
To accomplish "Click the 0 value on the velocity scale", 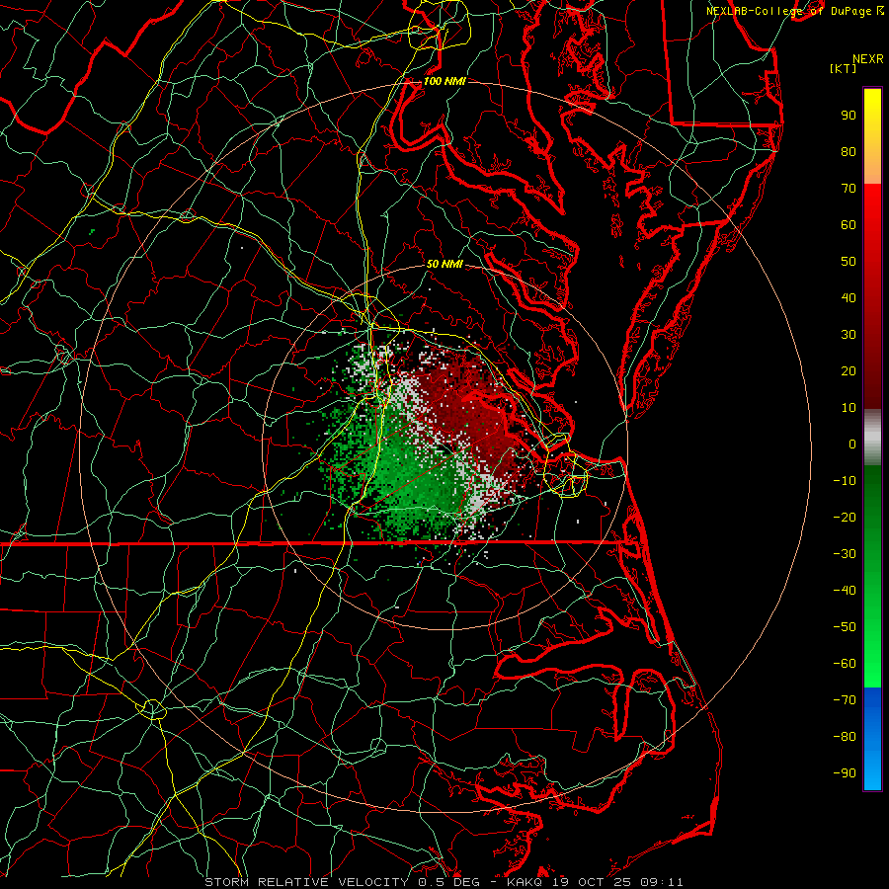I will [x=852, y=444].
